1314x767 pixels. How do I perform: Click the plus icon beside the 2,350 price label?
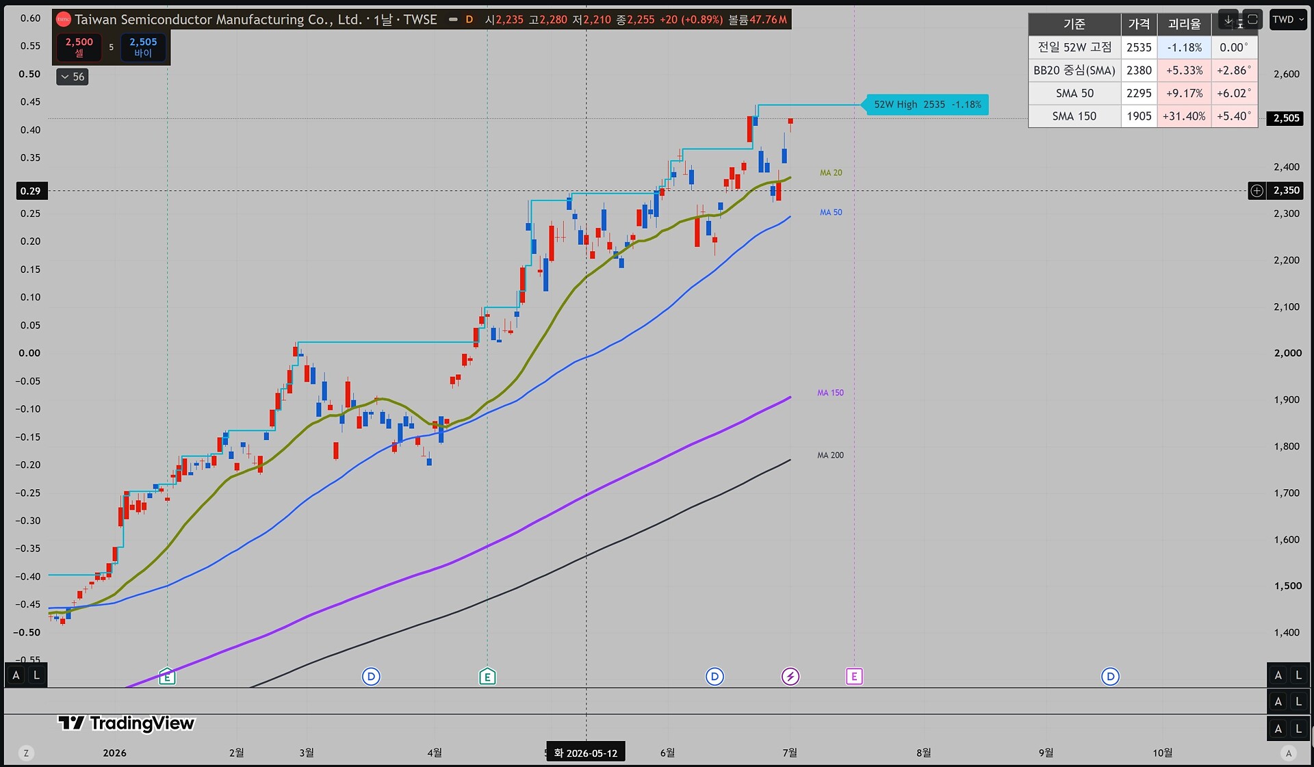click(x=1257, y=191)
